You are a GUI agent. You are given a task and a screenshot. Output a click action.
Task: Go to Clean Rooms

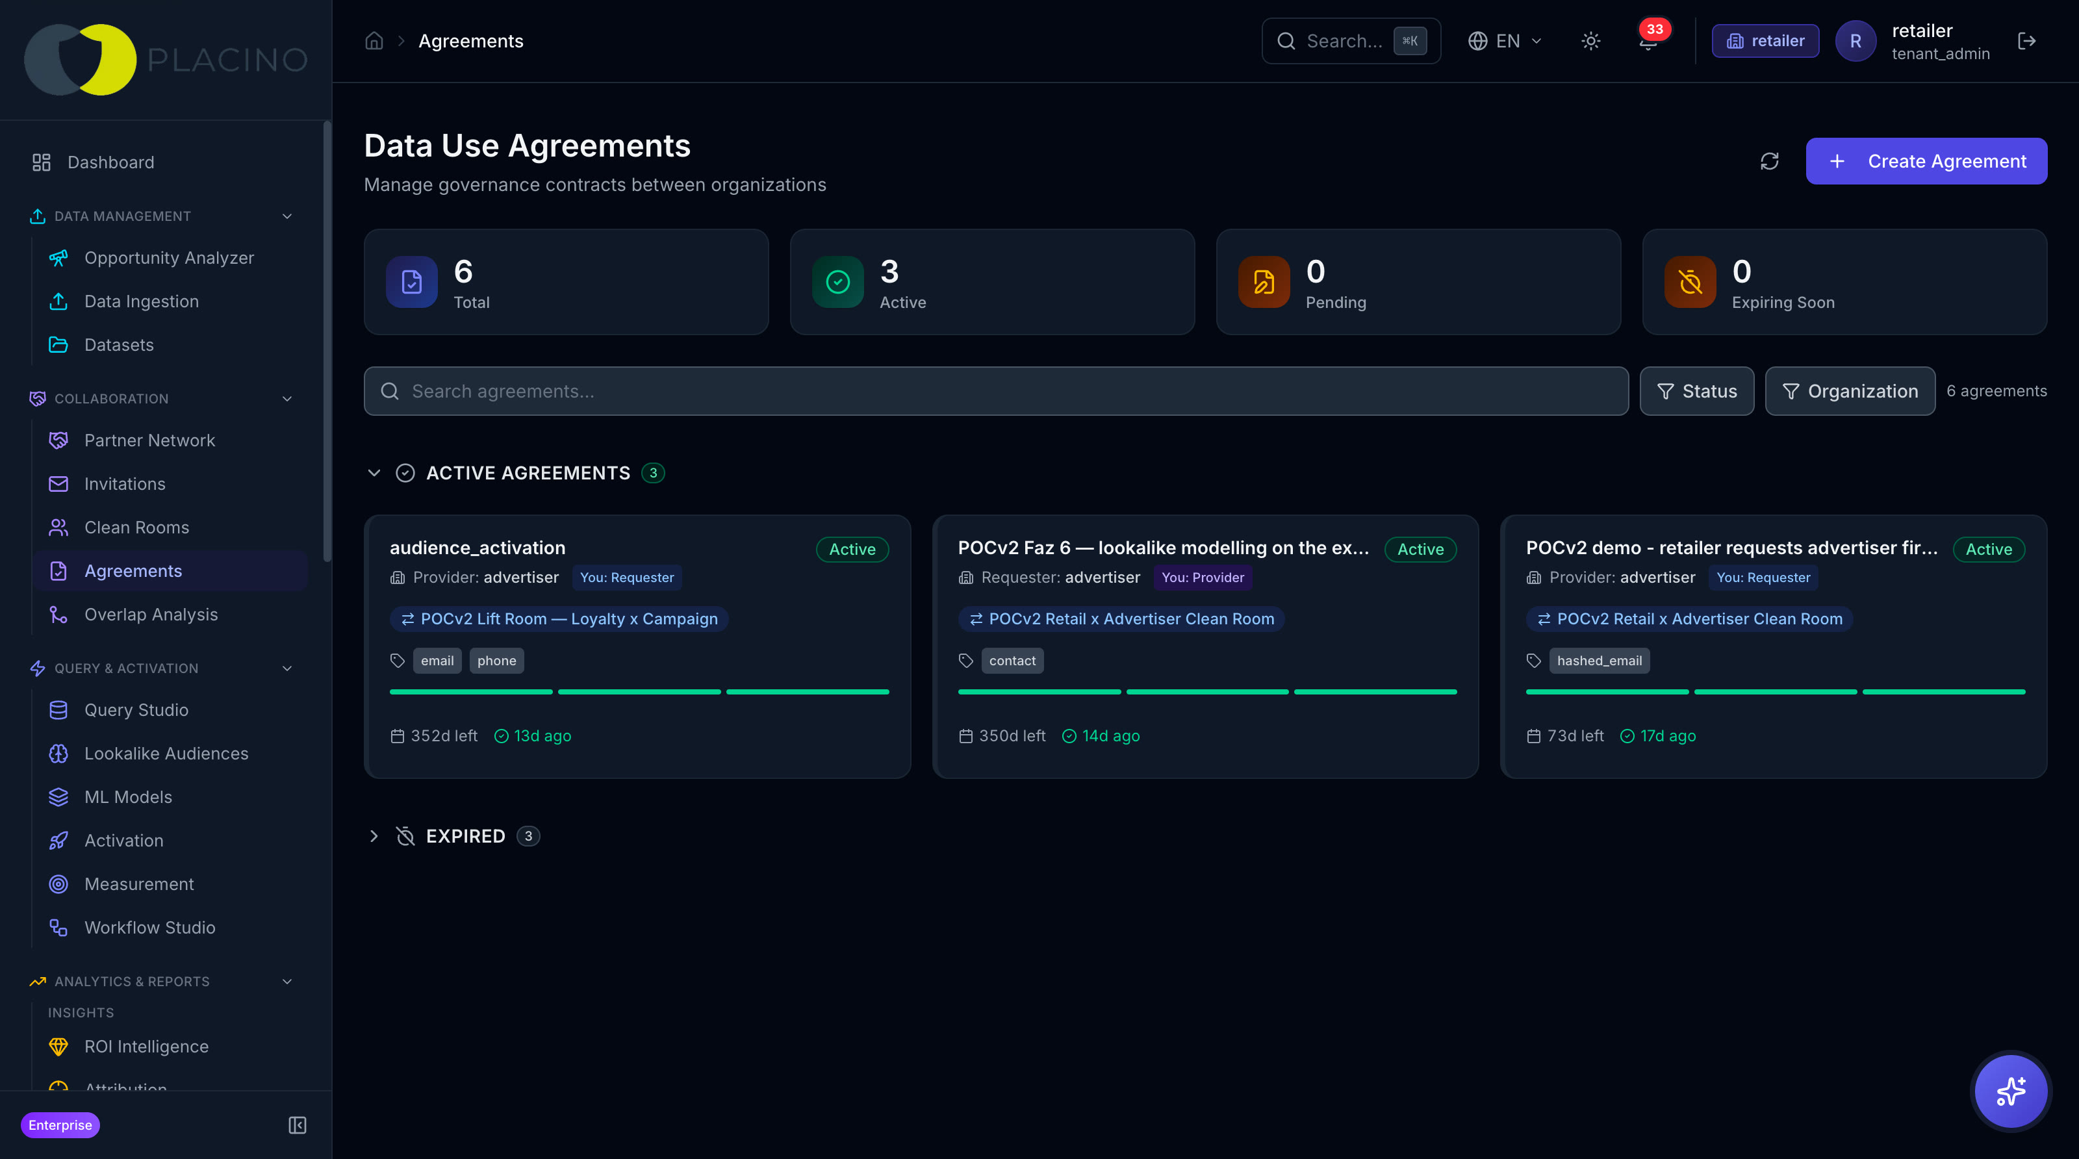[171, 527]
